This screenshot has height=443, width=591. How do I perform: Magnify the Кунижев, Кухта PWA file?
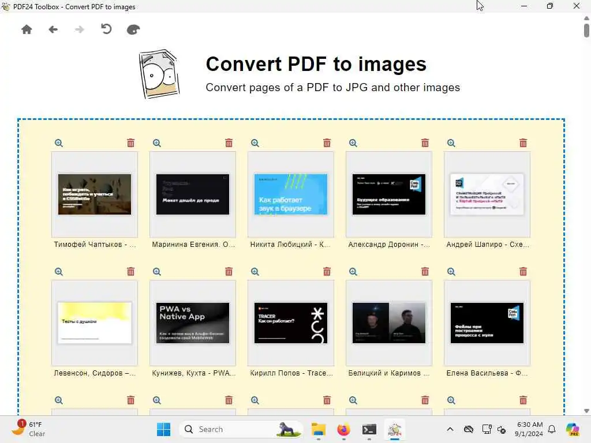pyautogui.click(x=157, y=272)
